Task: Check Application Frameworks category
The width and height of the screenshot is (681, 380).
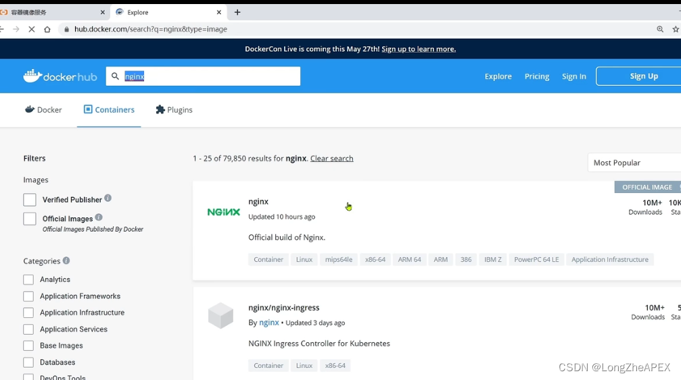Action: pos(28,296)
